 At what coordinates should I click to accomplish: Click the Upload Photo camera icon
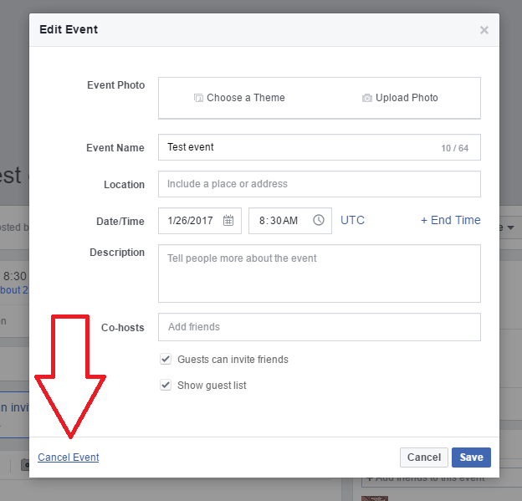coord(366,98)
